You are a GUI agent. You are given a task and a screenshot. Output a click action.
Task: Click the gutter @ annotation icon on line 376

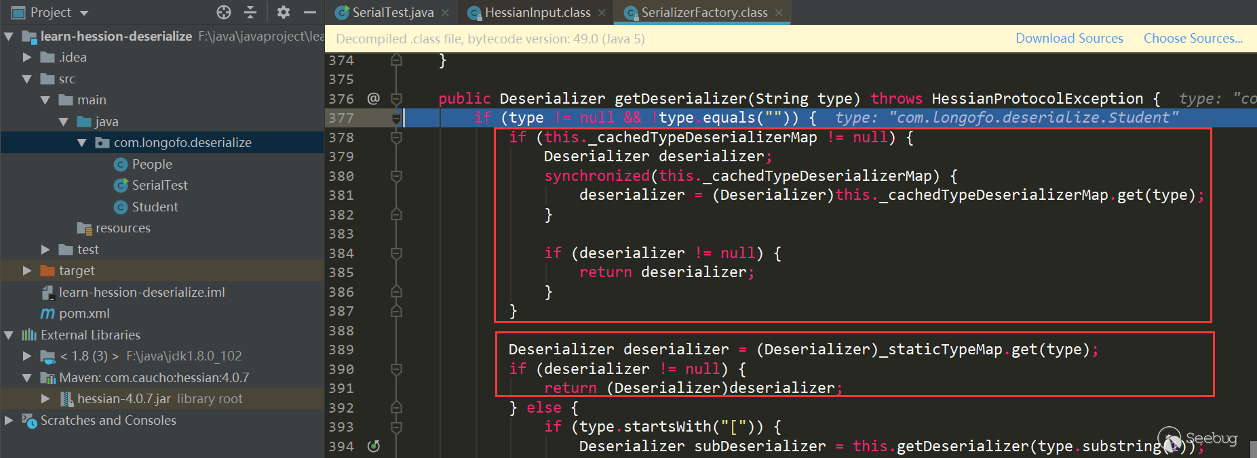click(x=373, y=99)
